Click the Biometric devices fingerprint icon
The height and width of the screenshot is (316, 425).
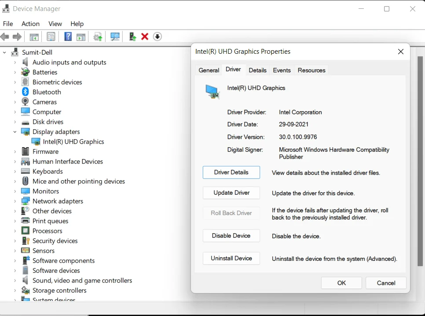click(x=25, y=82)
